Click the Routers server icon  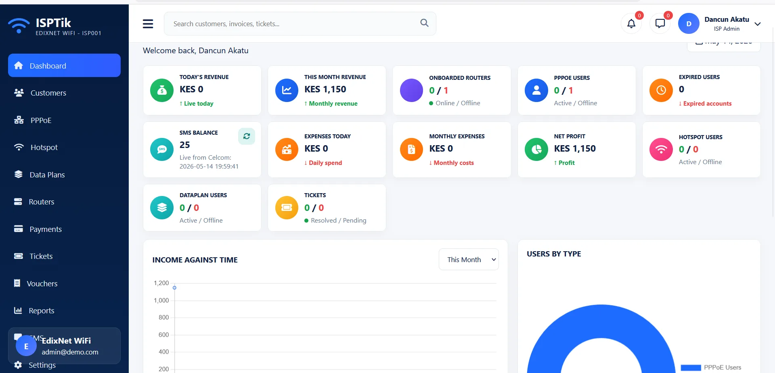(18, 202)
